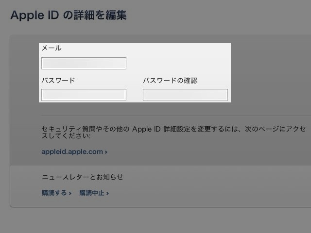Focus the パスワード password input field
Screen dimensions: 311x233
(x=84, y=95)
